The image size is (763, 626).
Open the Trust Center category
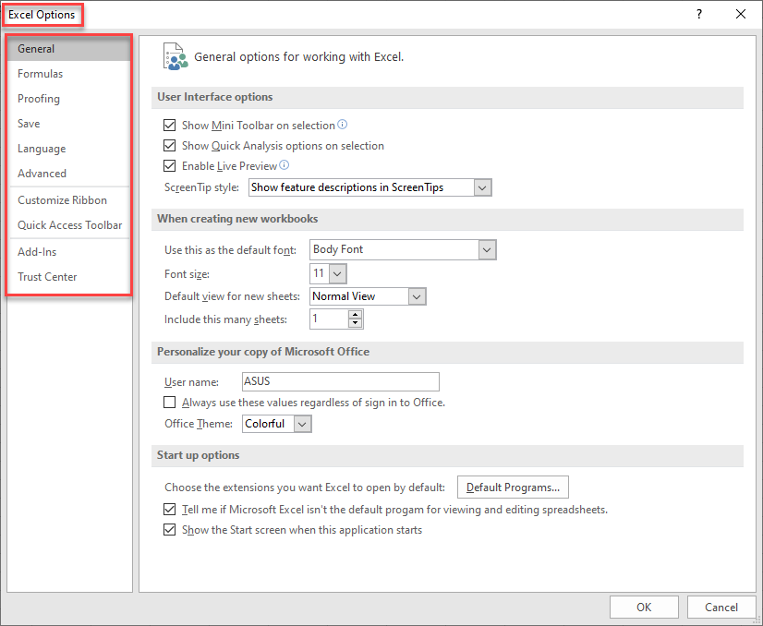[x=69, y=277]
